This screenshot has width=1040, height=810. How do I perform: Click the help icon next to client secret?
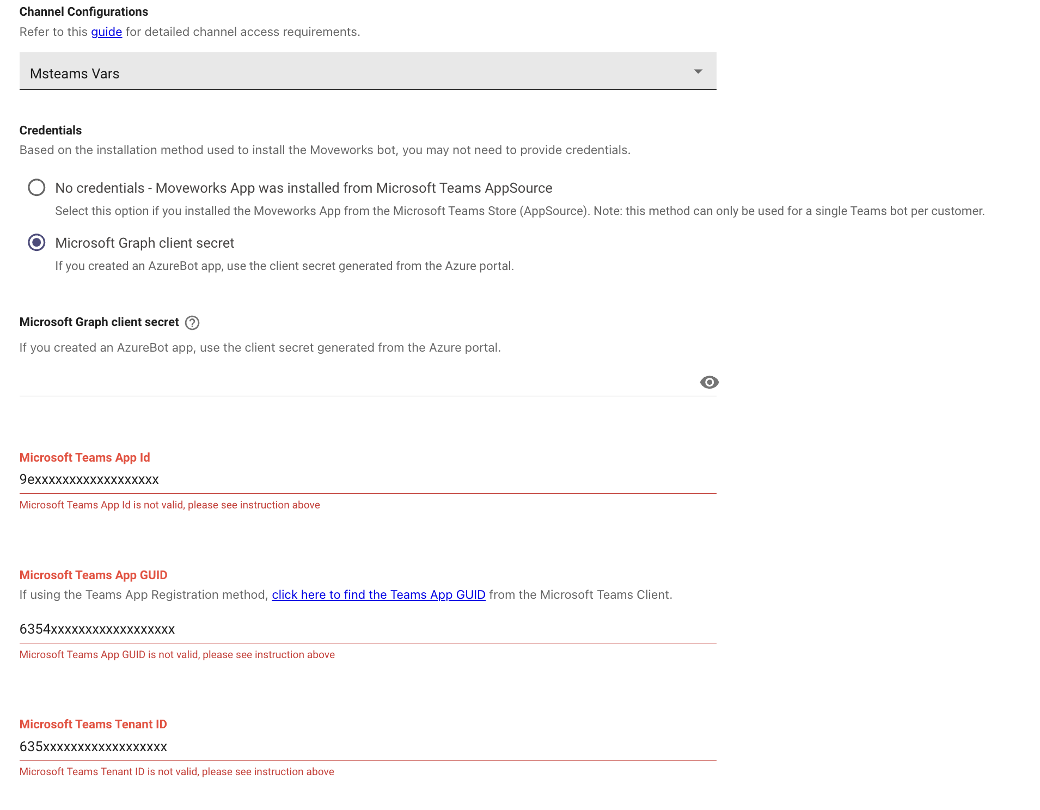point(192,323)
